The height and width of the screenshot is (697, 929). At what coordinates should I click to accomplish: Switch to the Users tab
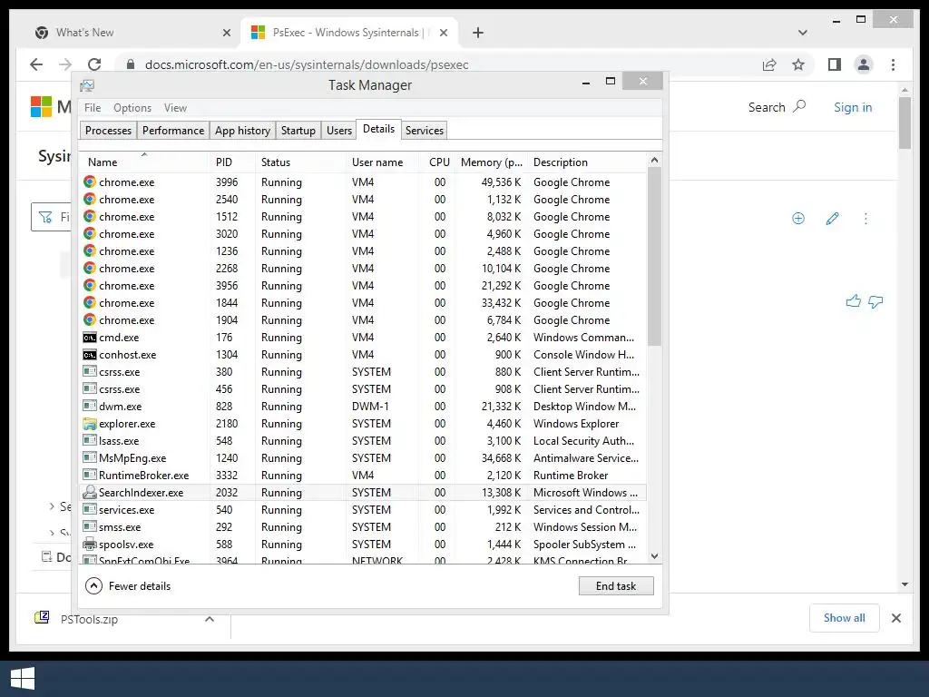[339, 131]
